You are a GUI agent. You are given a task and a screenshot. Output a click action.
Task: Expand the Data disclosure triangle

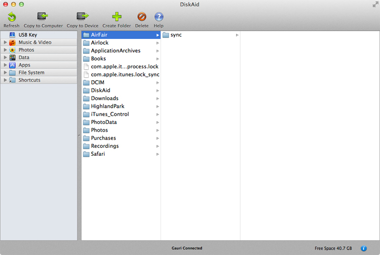[5, 57]
